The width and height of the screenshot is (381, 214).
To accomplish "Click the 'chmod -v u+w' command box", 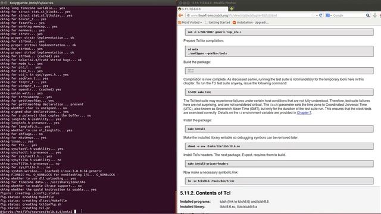I will pos(279,146).
